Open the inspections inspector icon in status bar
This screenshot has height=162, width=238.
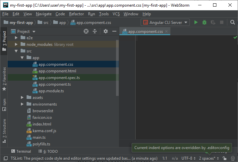click(x=233, y=158)
